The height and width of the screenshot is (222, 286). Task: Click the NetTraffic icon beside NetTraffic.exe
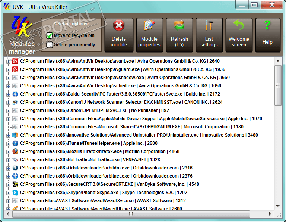[15, 160]
